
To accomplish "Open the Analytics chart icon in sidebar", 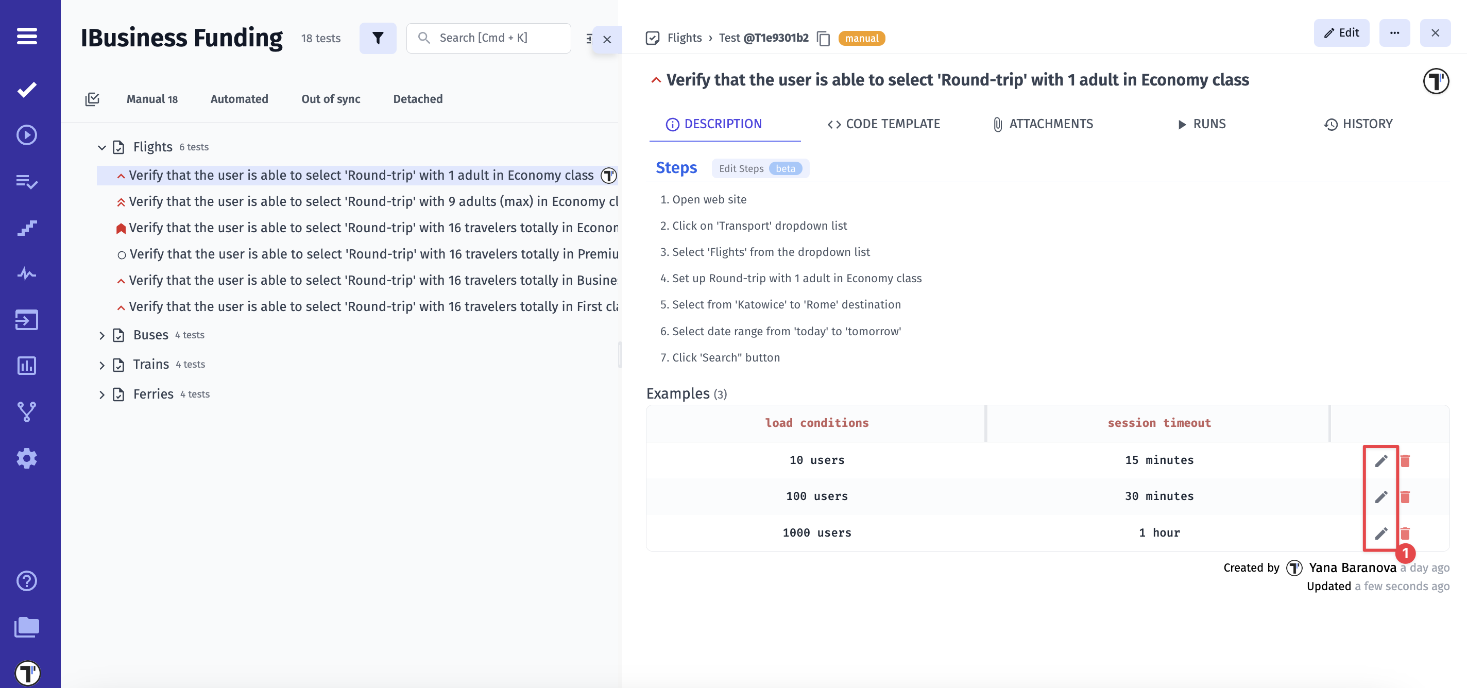I will pyautogui.click(x=27, y=366).
